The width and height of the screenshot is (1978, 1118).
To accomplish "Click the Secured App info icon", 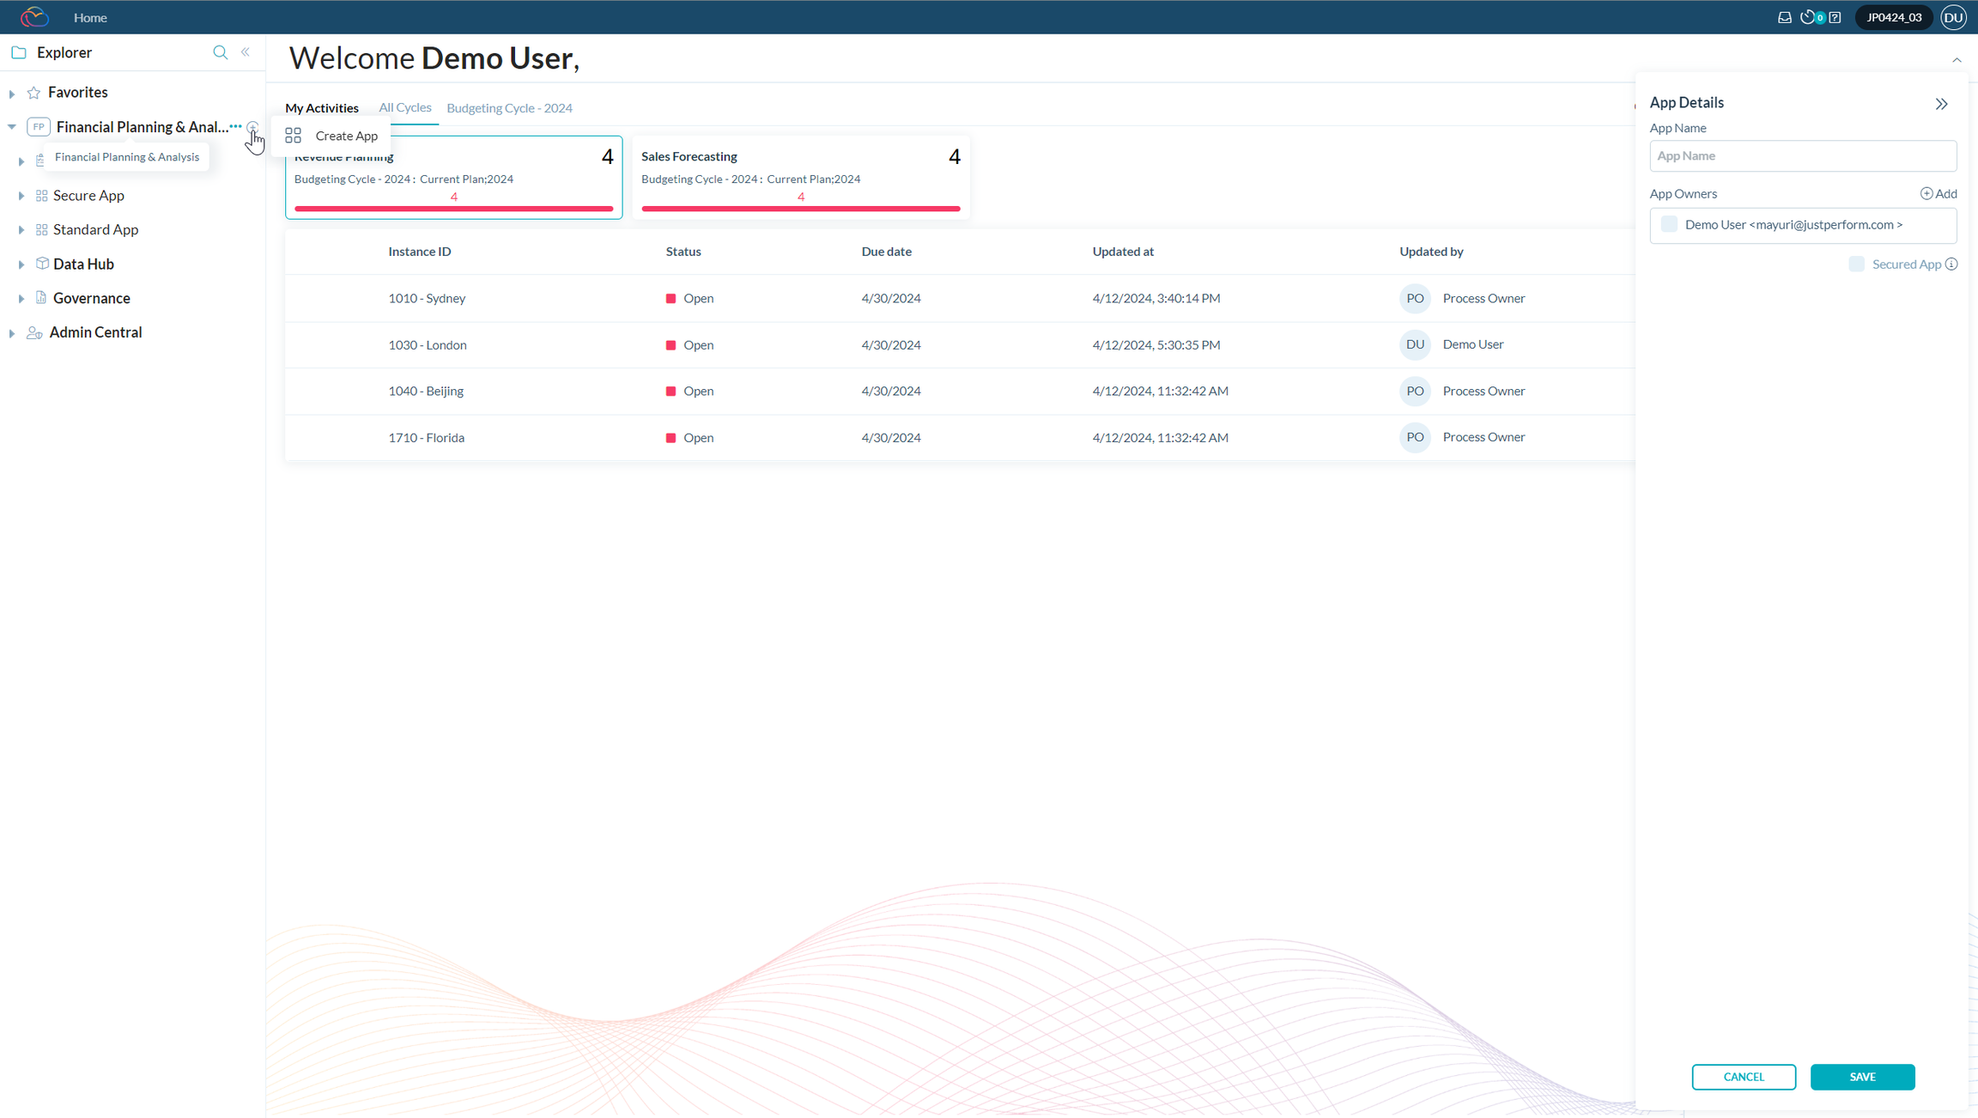I will [x=1951, y=264].
